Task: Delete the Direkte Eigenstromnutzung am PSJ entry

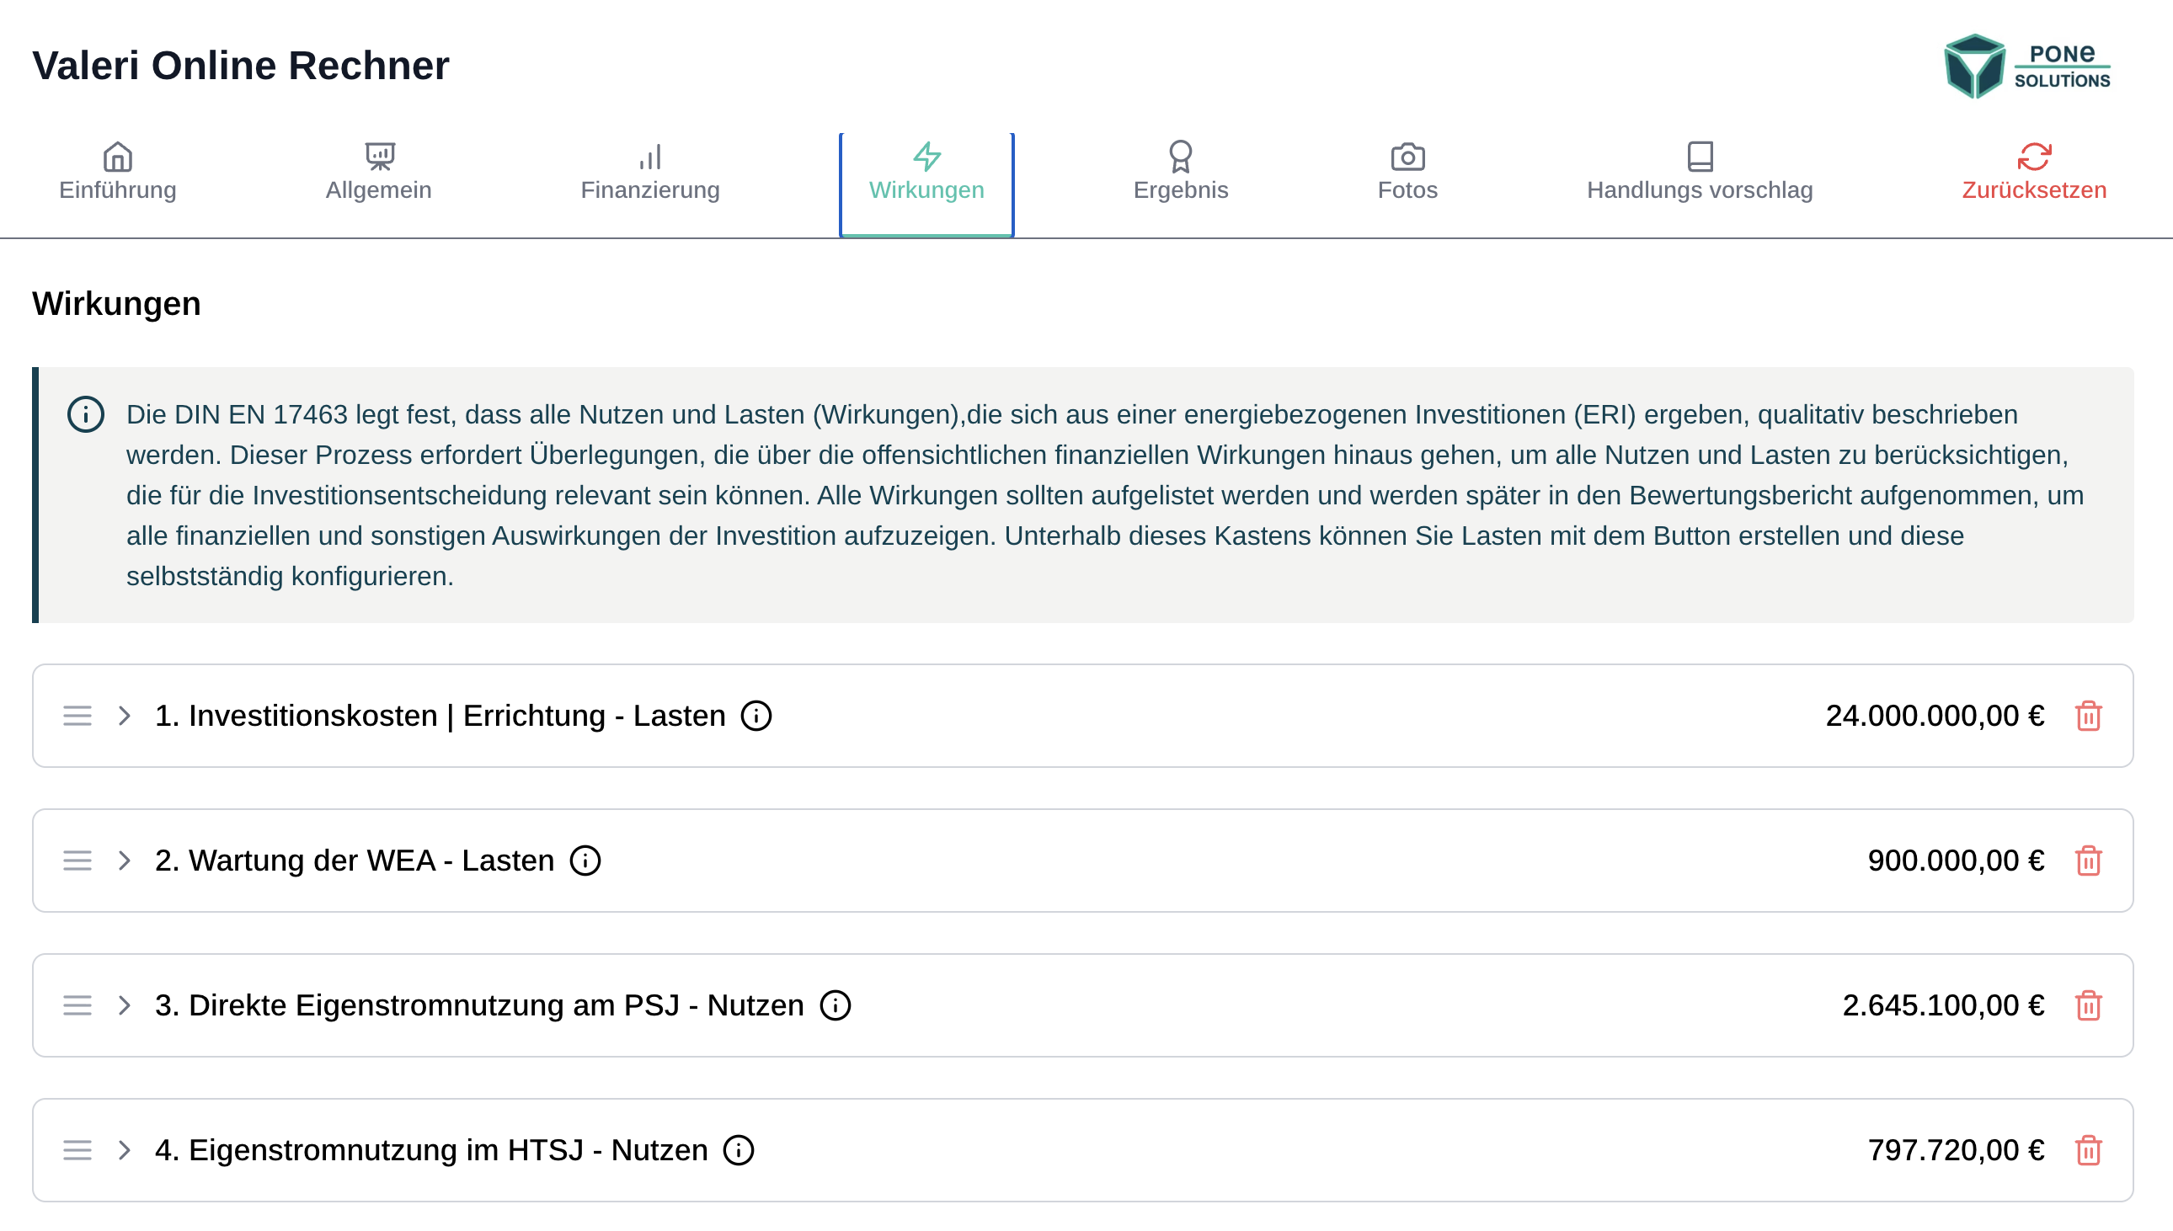Action: [2088, 1005]
